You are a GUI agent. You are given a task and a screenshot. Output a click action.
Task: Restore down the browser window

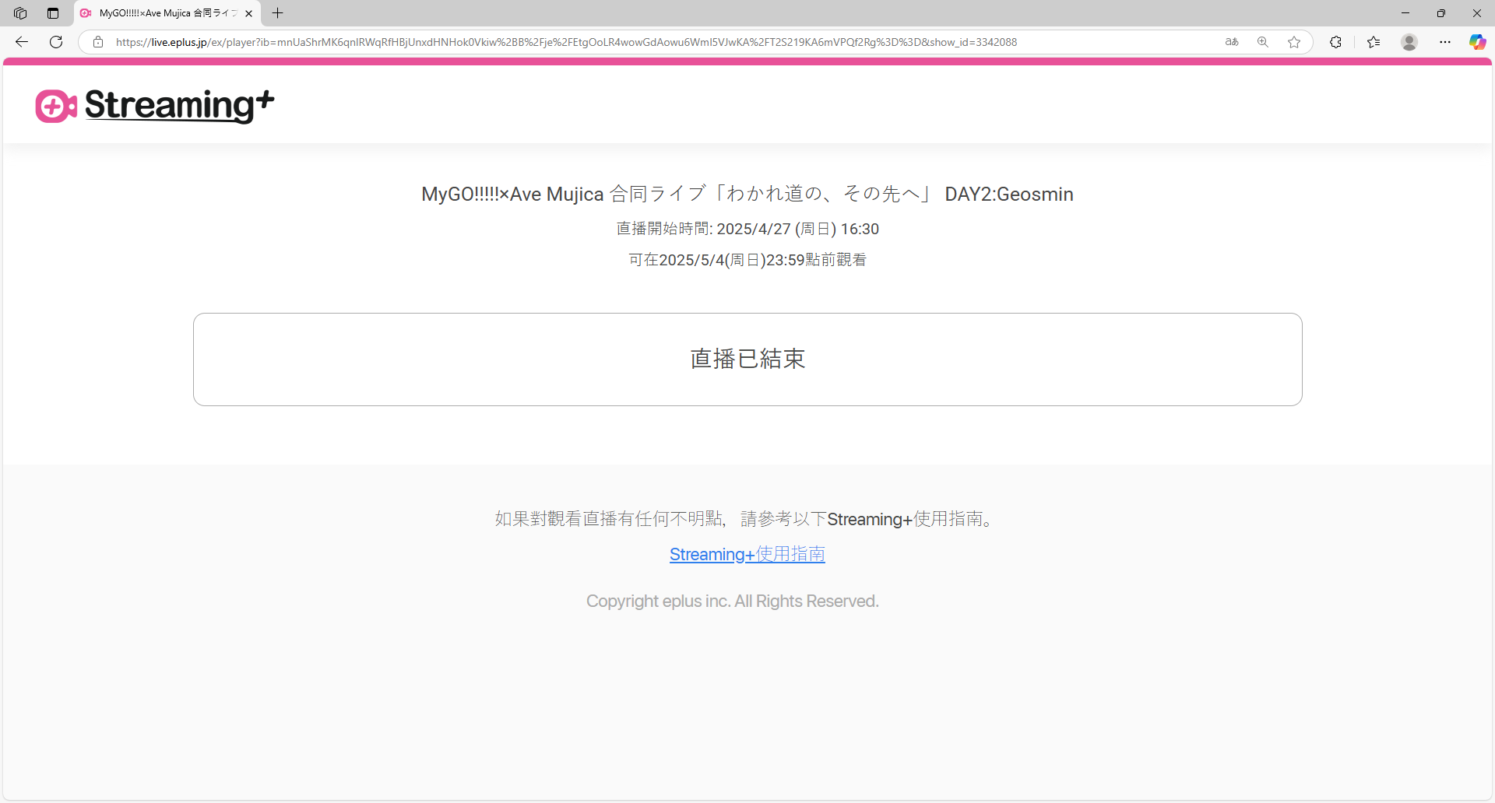click(x=1441, y=13)
